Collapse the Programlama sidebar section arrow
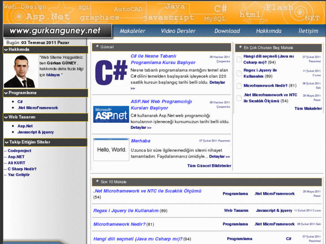 tap(6, 93)
